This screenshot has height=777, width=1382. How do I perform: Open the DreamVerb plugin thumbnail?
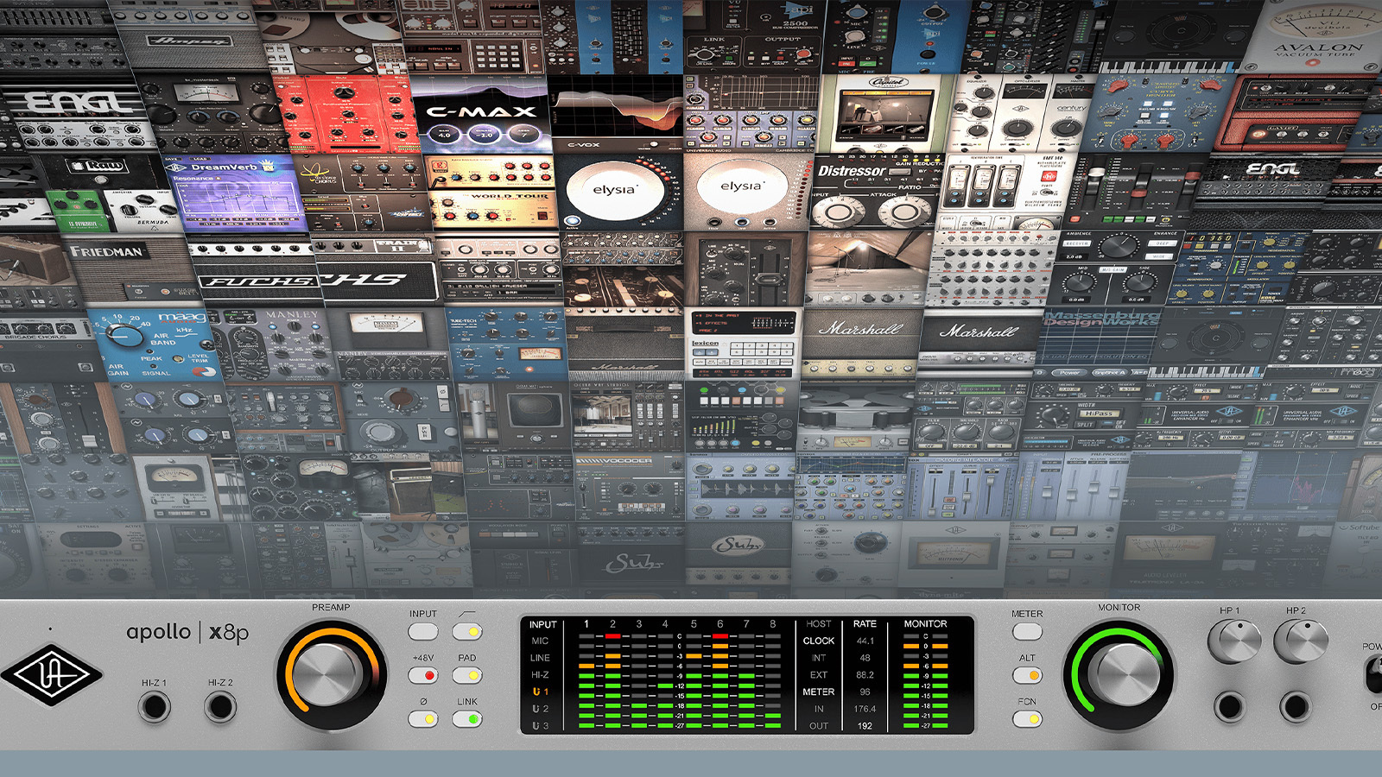point(235,194)
